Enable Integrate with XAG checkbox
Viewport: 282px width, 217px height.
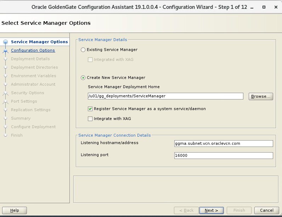(x=90, y=119)
